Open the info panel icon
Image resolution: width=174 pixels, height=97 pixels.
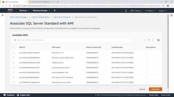pos(172,15)
